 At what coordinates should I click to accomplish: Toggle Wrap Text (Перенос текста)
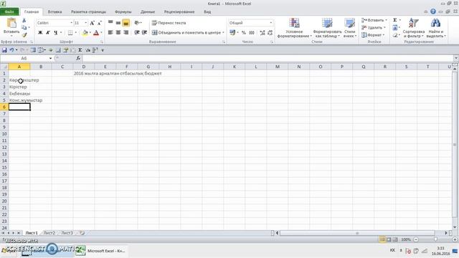[x=169, y=22]
